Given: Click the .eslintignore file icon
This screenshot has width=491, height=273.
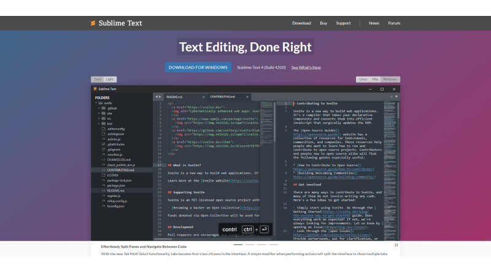Looking at the screenshot, I should coord(103,134).
